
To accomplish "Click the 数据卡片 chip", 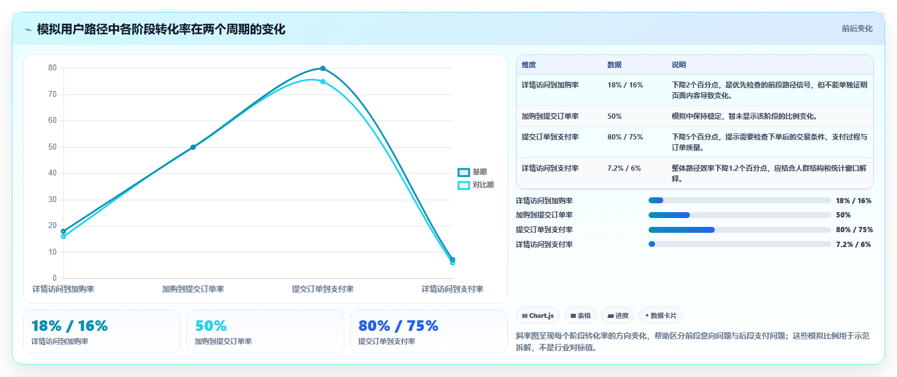I will [x=661, y=316].
